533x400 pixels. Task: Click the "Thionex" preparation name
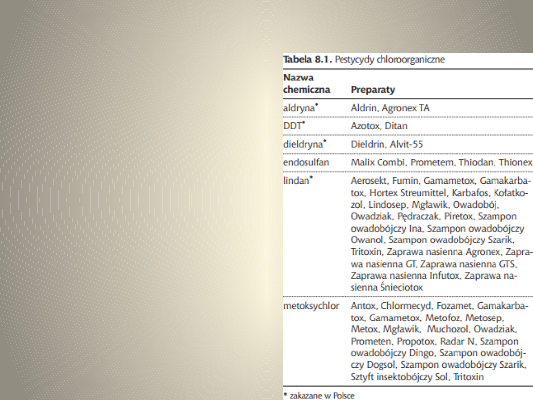point(515,162)
